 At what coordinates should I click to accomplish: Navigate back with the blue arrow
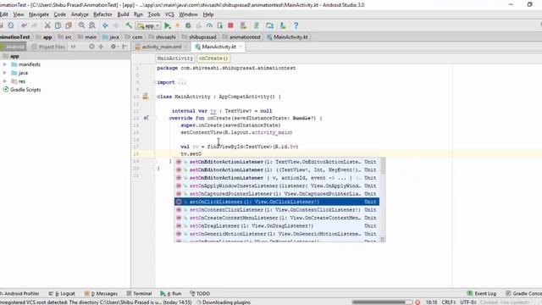coord(105,25)
